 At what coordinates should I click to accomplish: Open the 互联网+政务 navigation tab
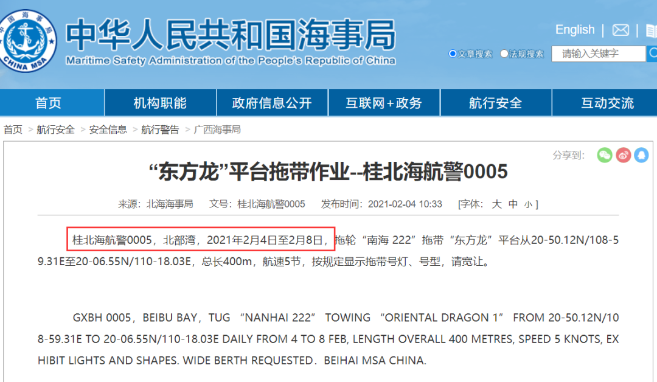point(384,103)
